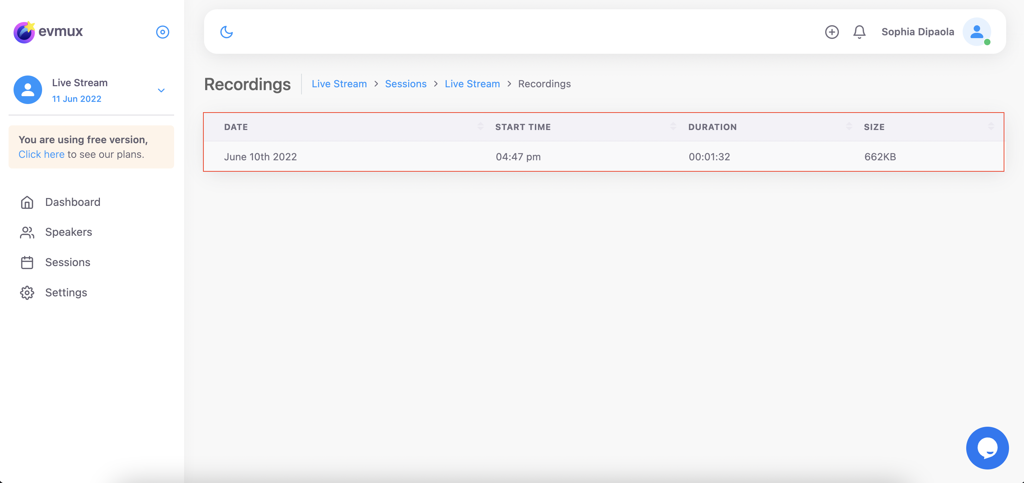
Task: Click the Settings gear icon
Action: pyautogui.click(x=27, y=292)
